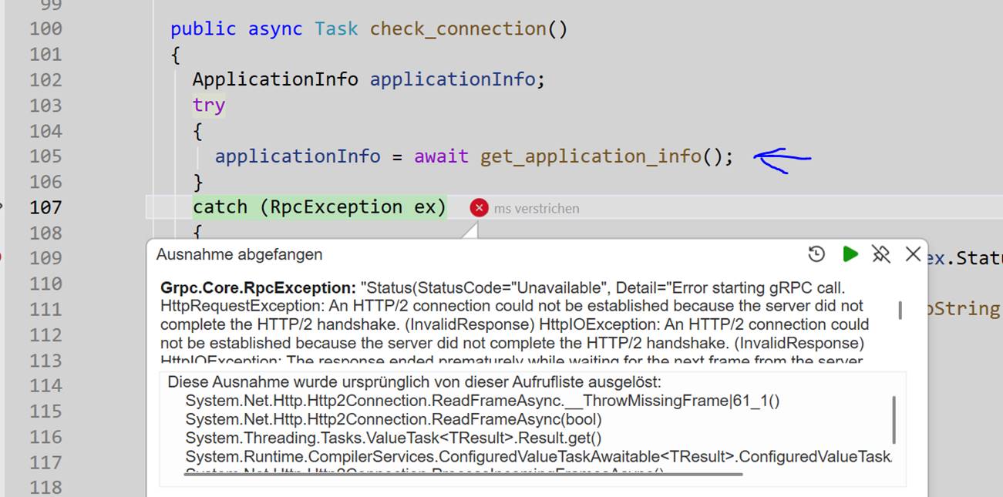Click the 'ms verstrichen' performance tip
This screenshot has width=1003, height=497.
(537, 208)
